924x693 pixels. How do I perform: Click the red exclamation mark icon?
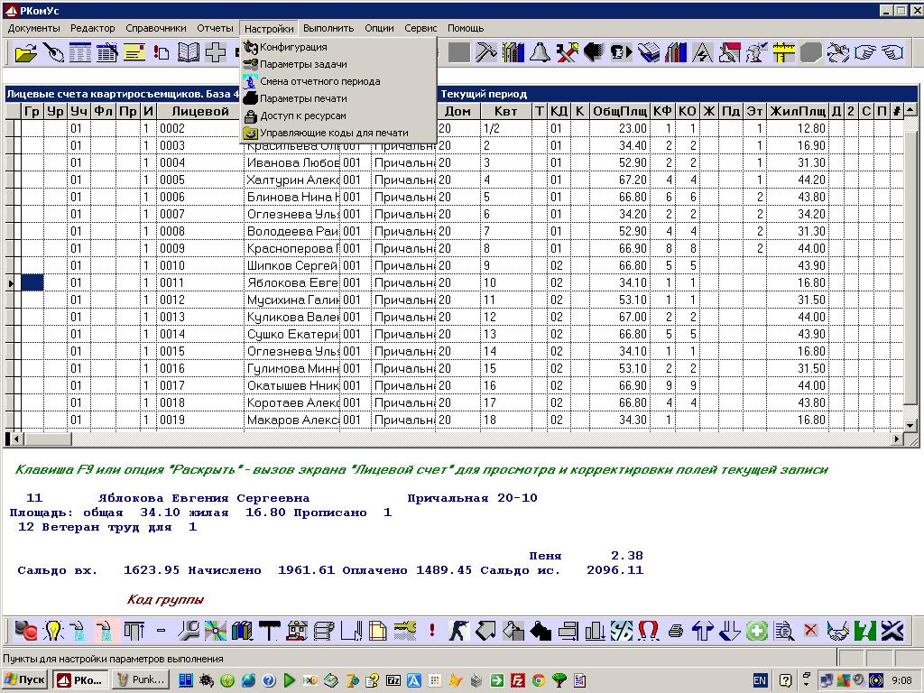433,631
